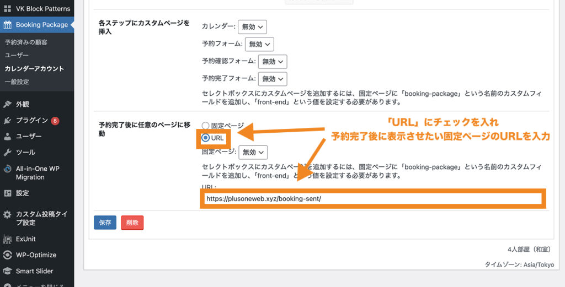This screenshot has height=287, width=565.
Task: Click the プラグイン plug icon
Action: point(8,120)
